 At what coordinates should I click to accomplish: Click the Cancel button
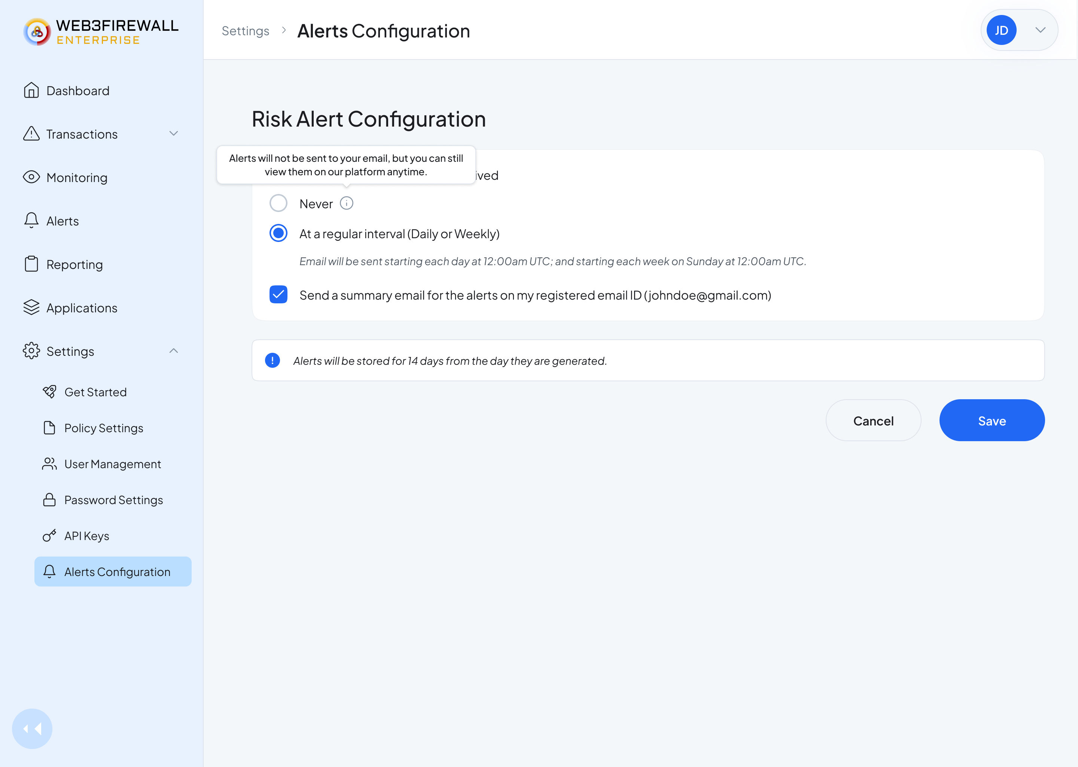874,420
